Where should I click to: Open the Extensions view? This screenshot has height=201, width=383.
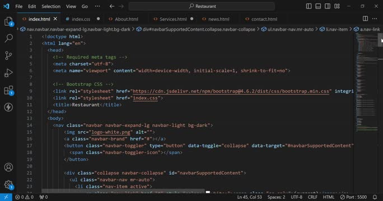click(9, 90)
